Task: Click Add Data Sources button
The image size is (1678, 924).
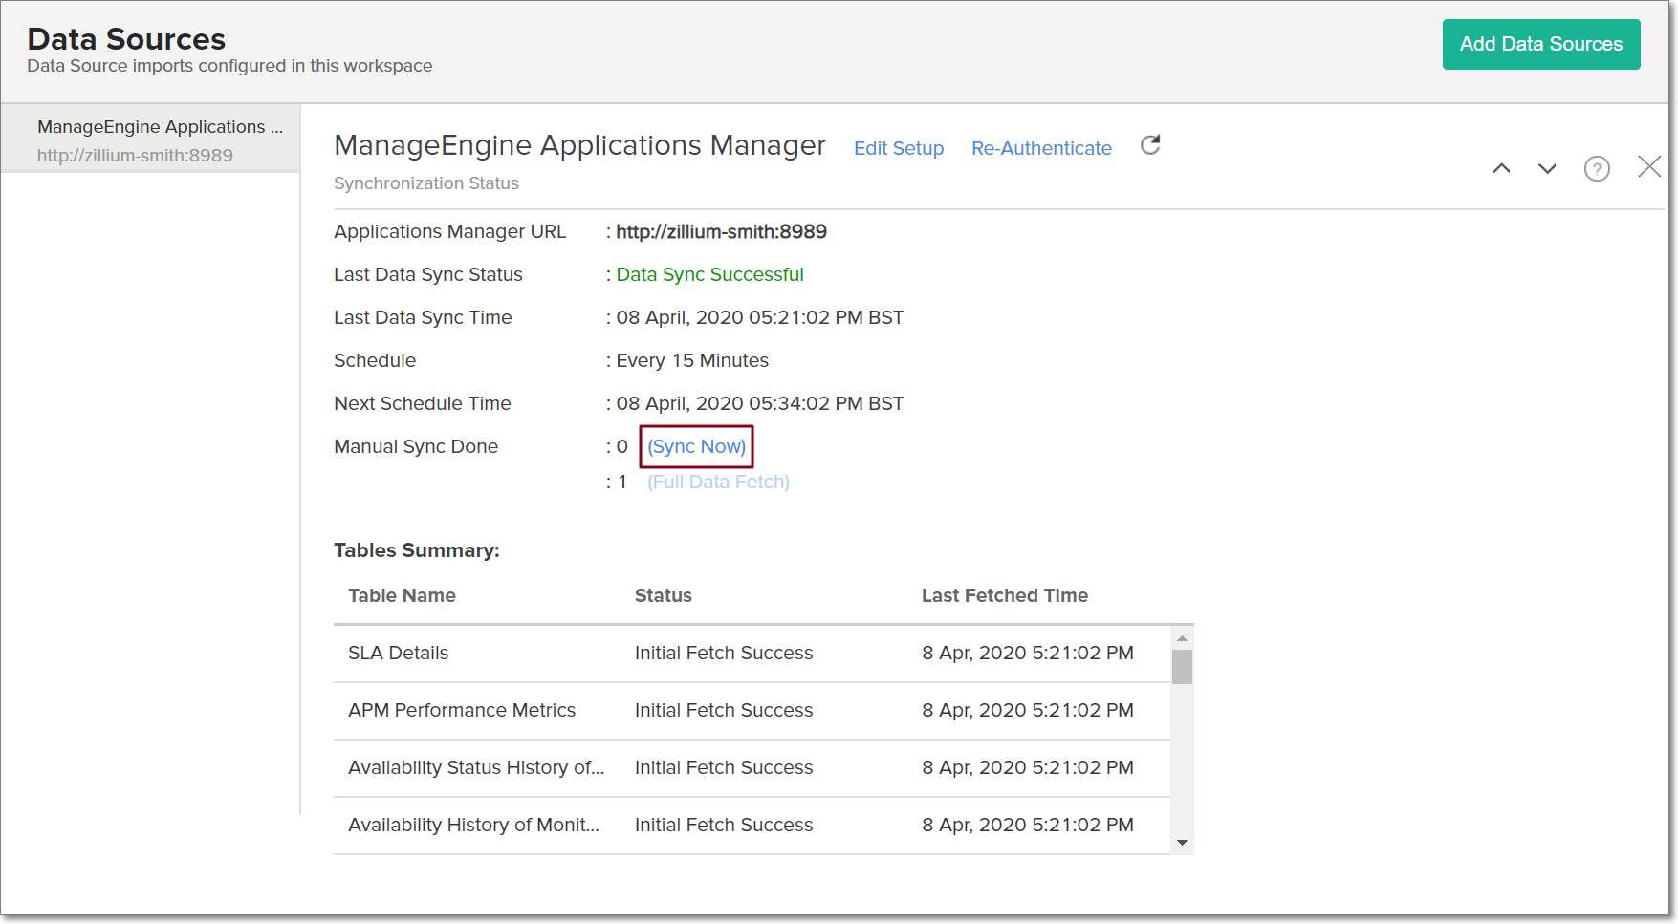Action: pos(1540,45)
